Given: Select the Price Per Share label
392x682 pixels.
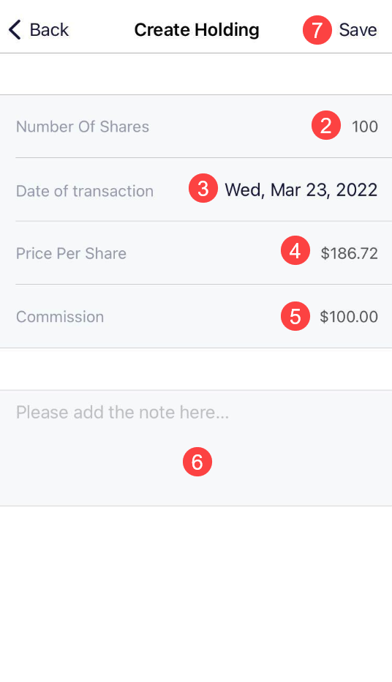Looking at the screenshot, I should coord(71,253).
